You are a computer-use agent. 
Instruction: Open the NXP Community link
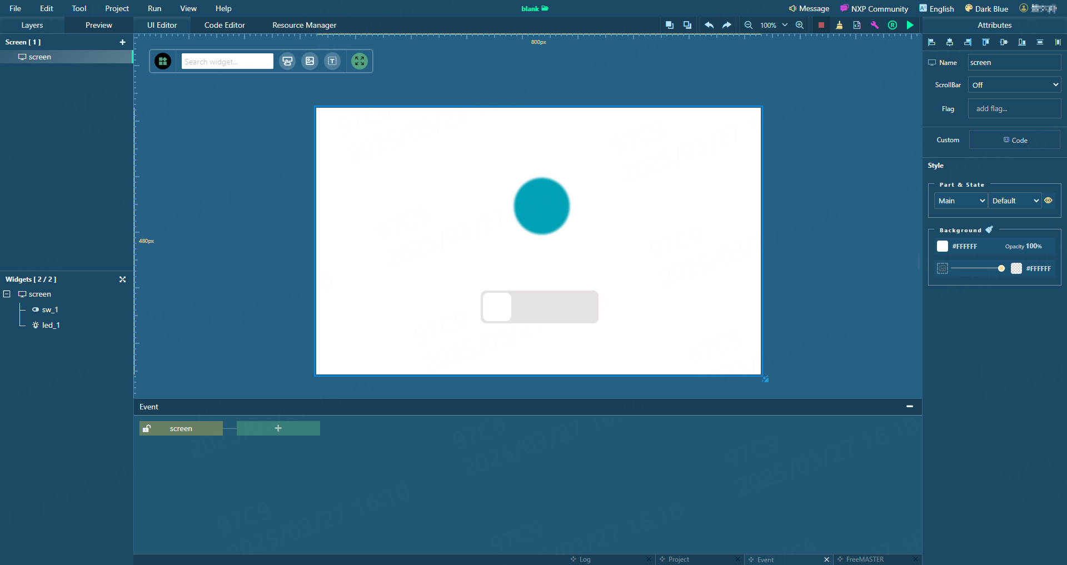(x=874, y=8)
